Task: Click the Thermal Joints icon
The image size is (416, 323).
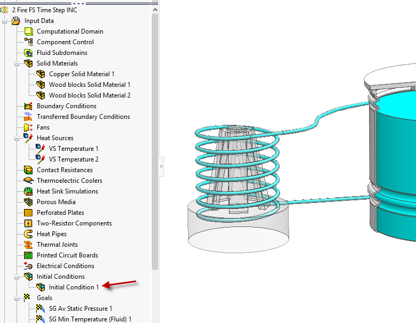Action: [x=28, y=245]
